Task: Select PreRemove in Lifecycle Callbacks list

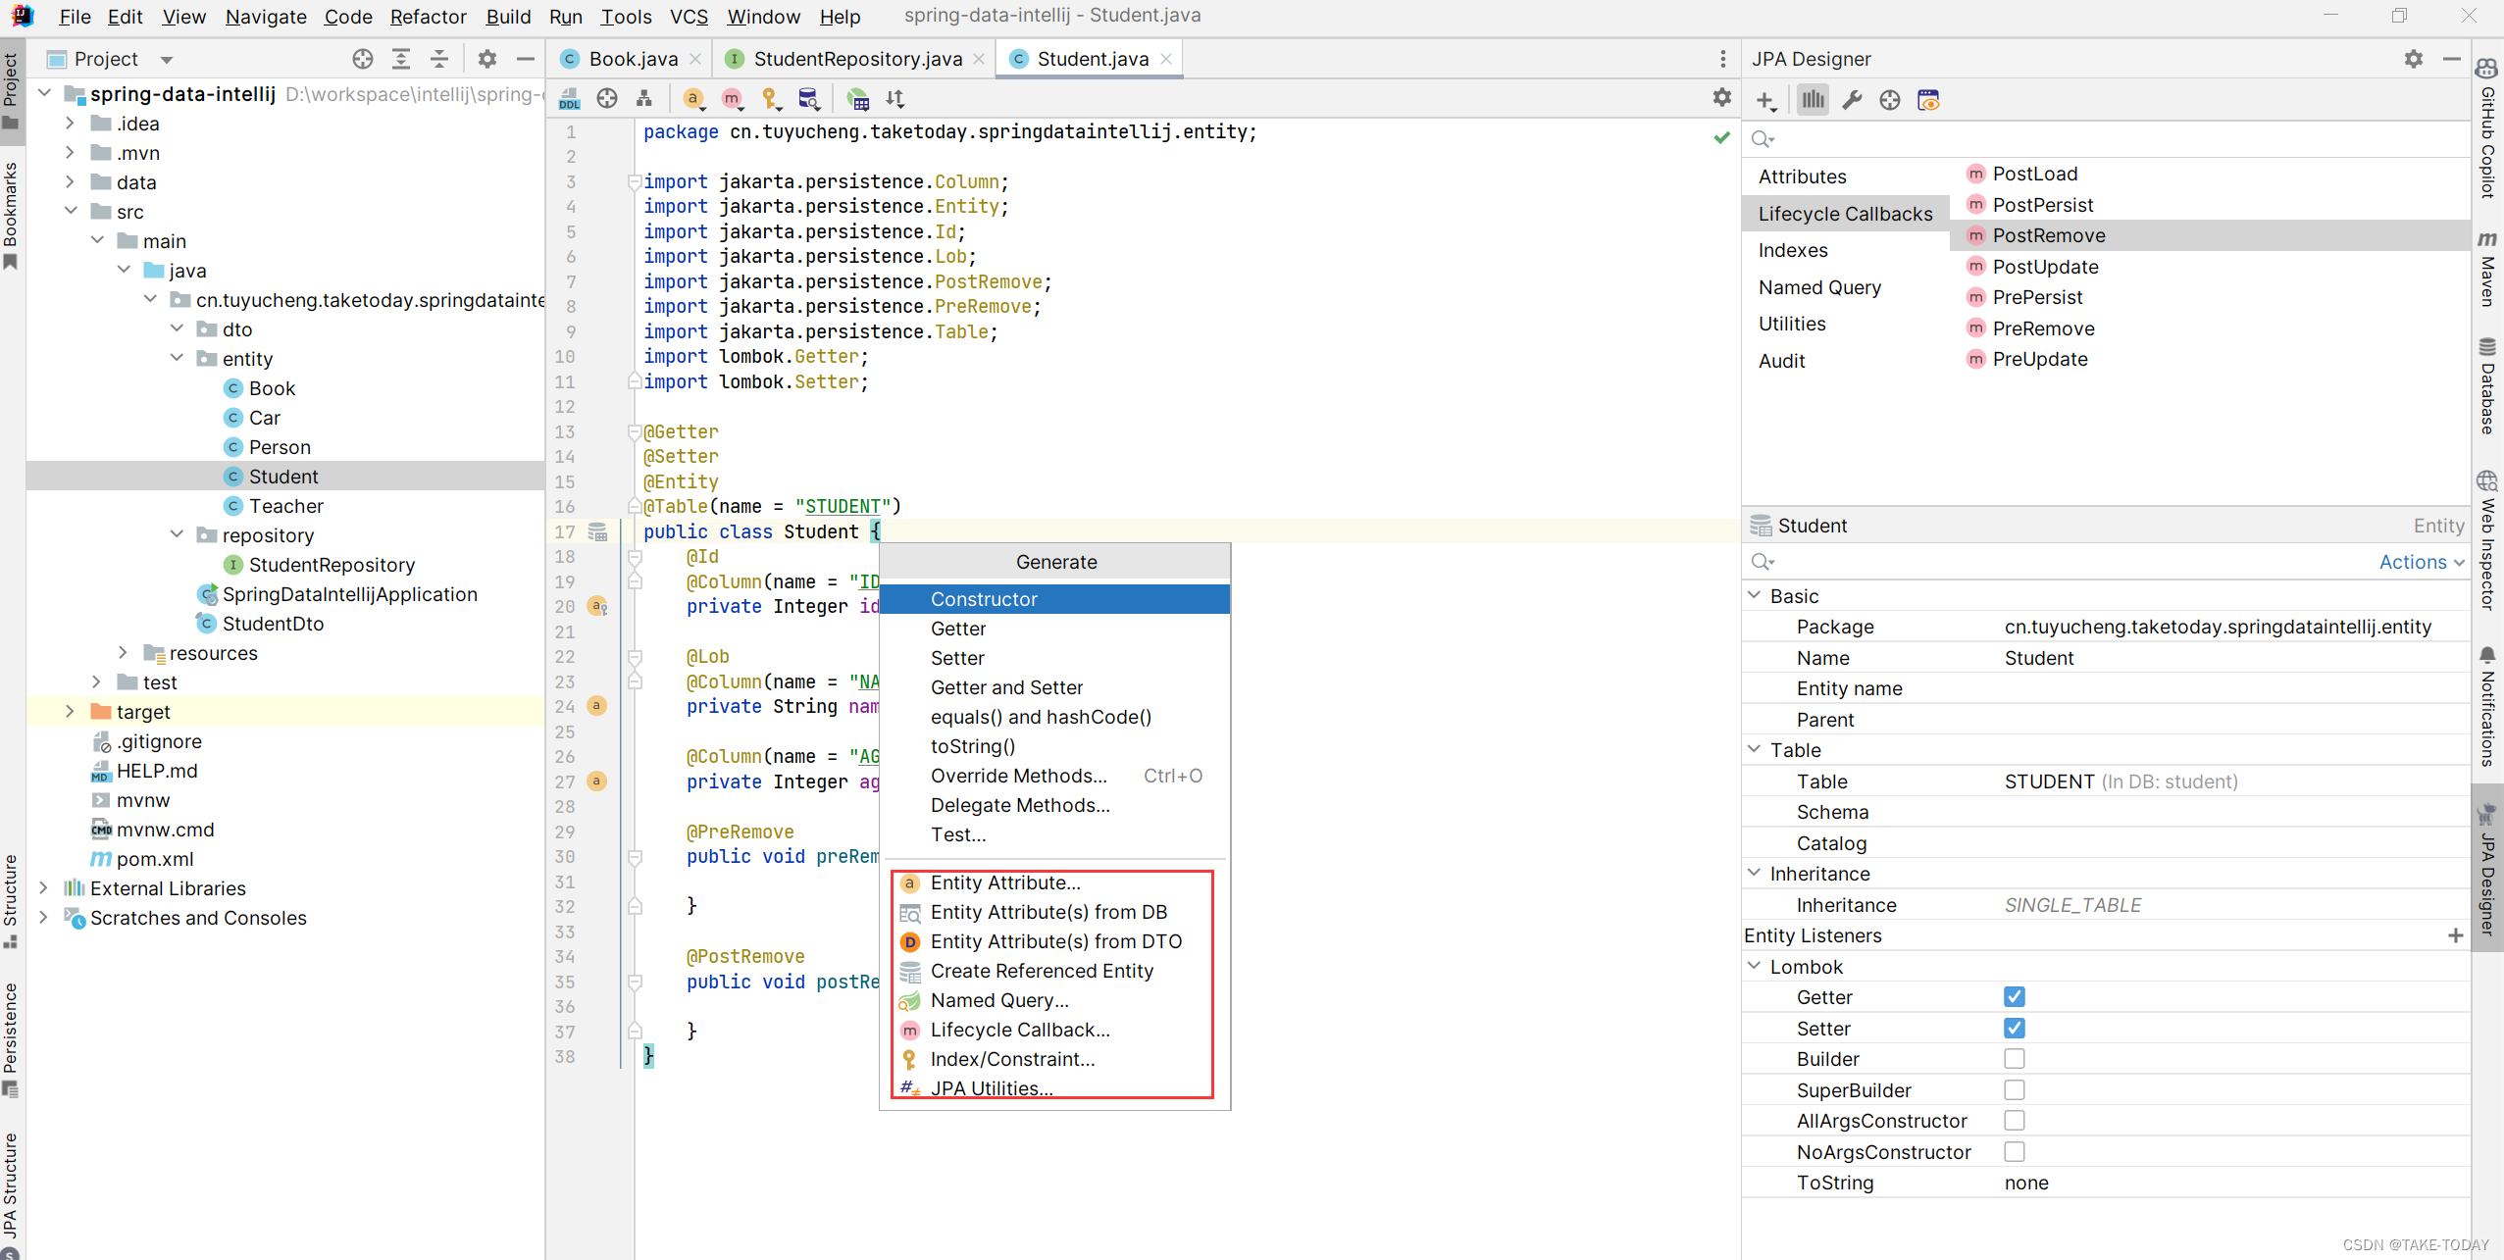Action: [2043, 328]
